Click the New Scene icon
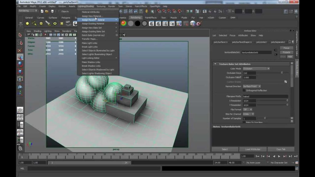 point(42,11)
